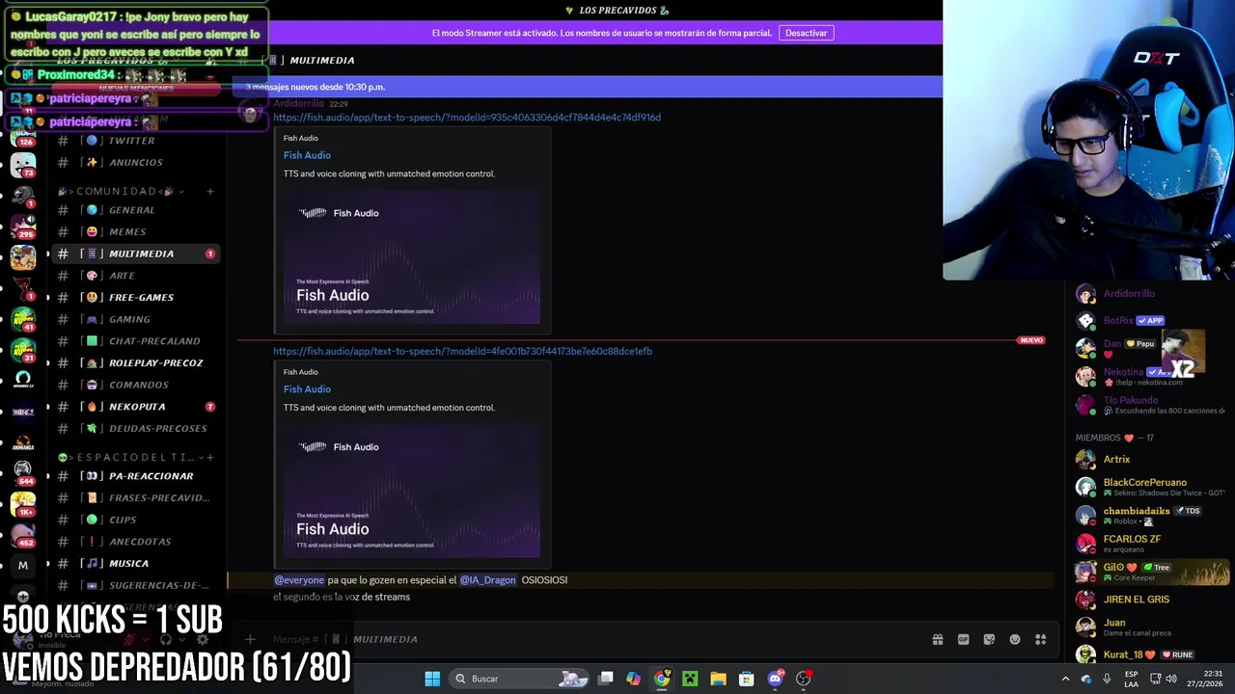Click the Fish Audio title in the second embed
Image resolution: width=1235 pixels, height=694 pixels.
307,389
